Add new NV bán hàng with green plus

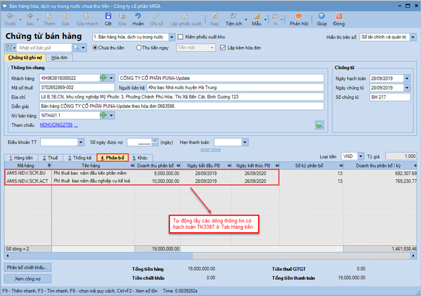click(x=103, y=115)
